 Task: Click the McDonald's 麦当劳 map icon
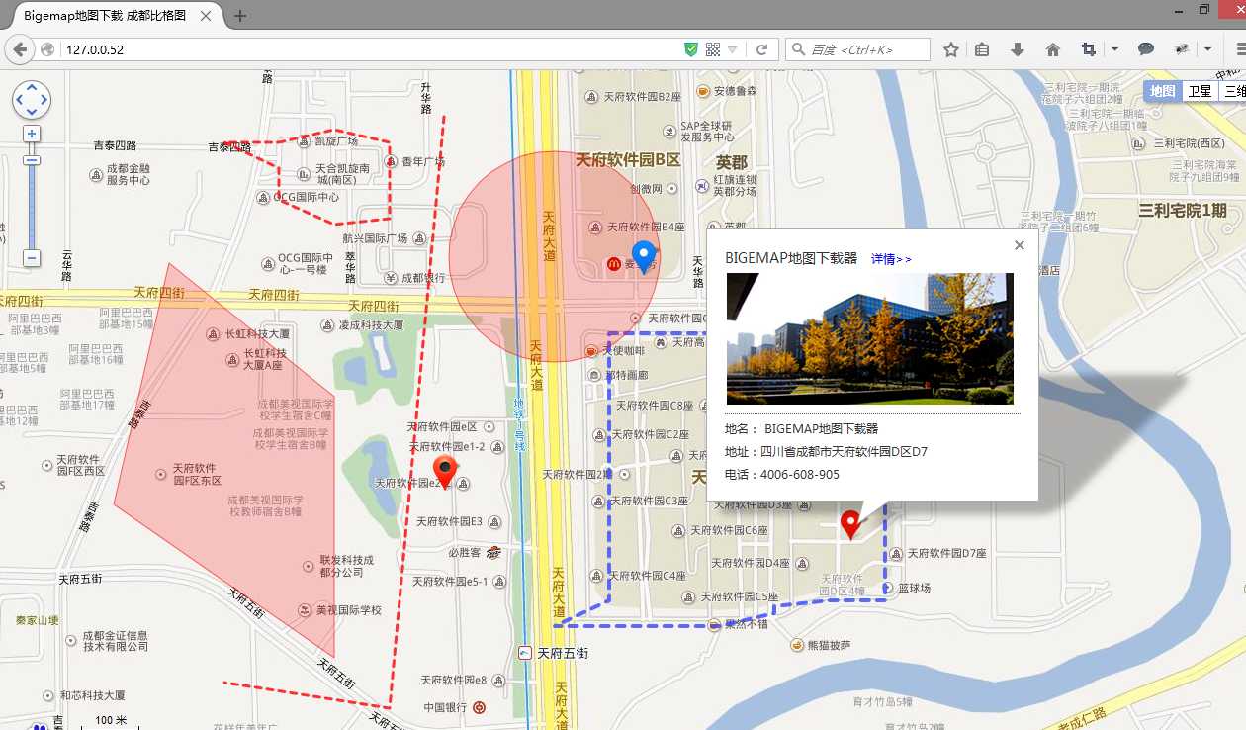(x=613, y=264)
